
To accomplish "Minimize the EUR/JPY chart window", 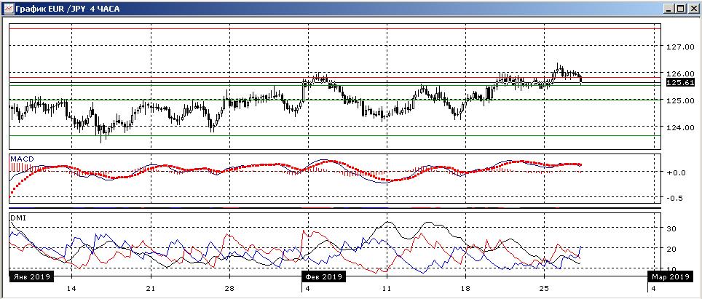I will [668, 8].
